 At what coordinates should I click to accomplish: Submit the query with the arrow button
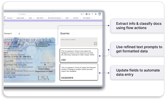[96, 44]
